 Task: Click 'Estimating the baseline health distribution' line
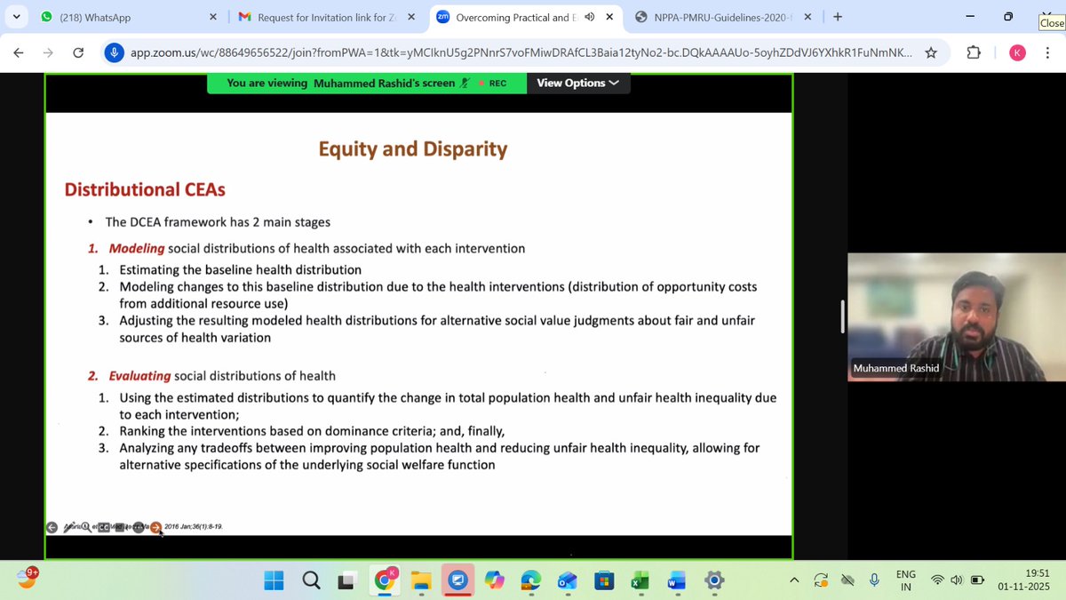pos(241,269)
